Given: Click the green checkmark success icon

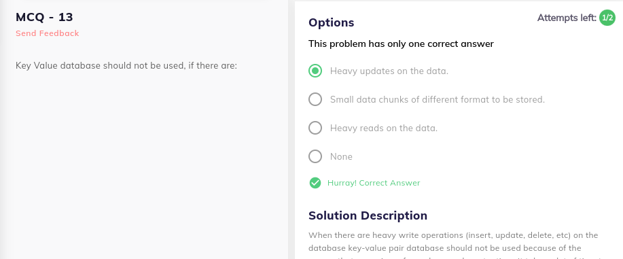Looking at the screenshot, I should [x=315, y=183].
